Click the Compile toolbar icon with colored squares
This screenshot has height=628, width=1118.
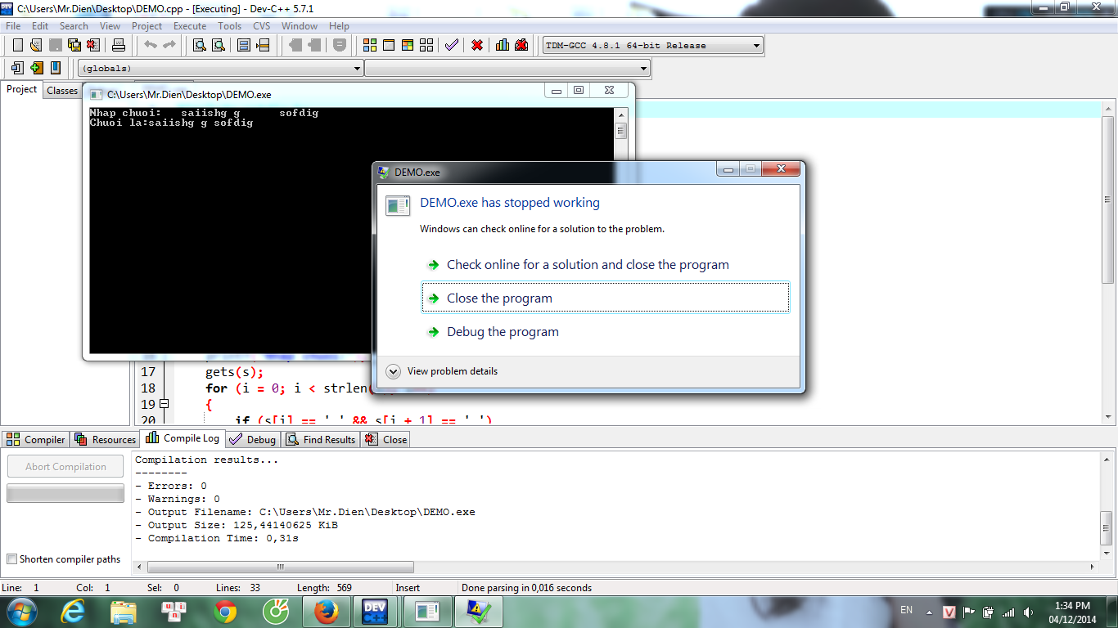tap(369, 45)
